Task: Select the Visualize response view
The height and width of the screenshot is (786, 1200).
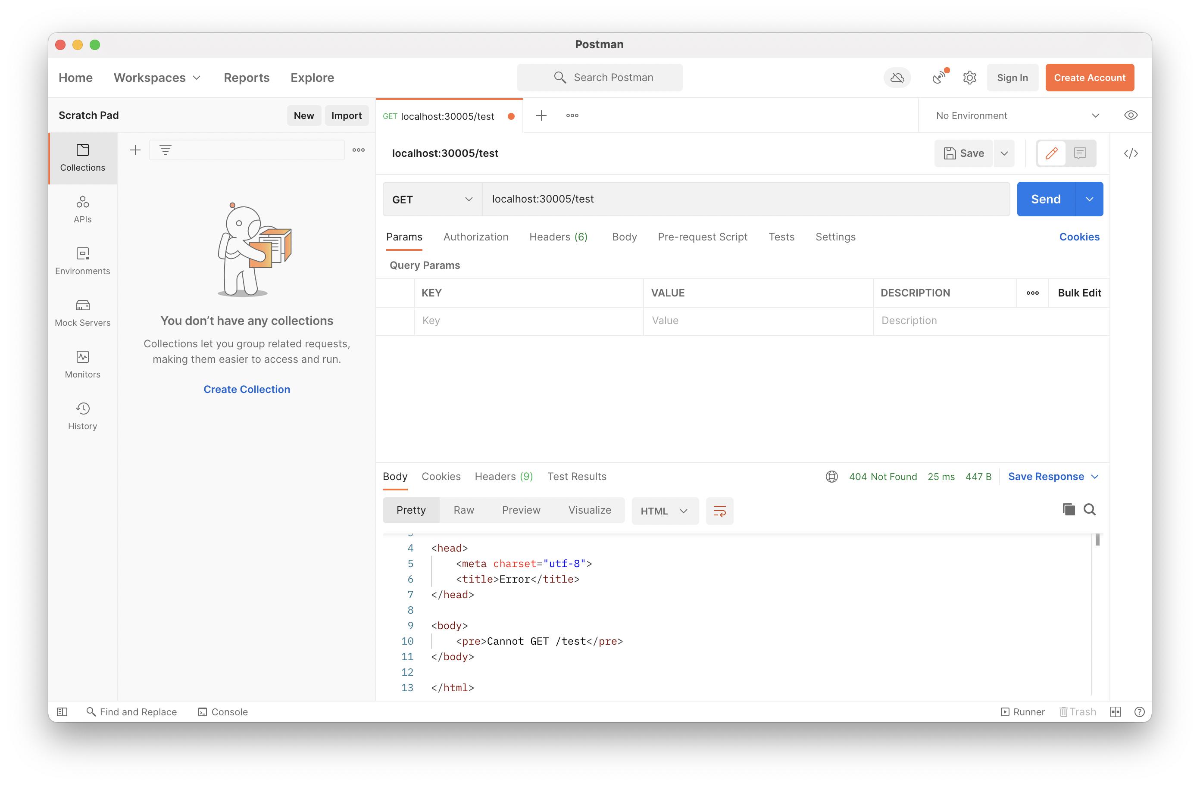Action: [x=589, y=510]
